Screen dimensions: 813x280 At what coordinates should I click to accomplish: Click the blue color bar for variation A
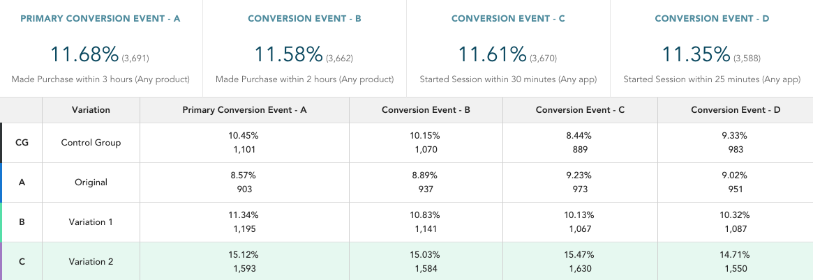[x=1, y=182]
